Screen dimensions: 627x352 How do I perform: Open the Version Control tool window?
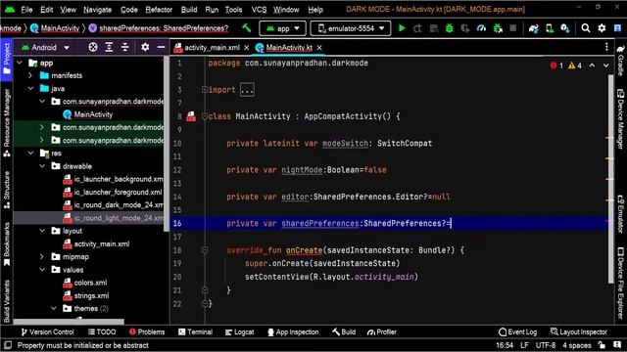47,332
